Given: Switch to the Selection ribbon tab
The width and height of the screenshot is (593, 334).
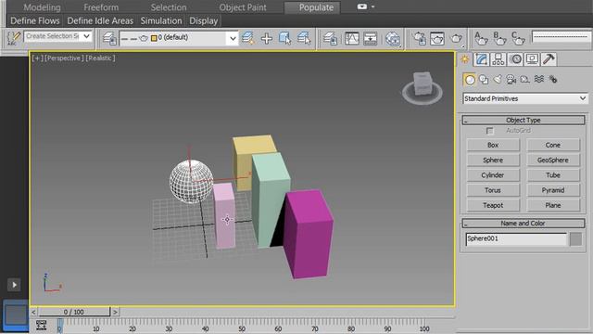Looking at the screenshot, I should [x=169, y=7].
